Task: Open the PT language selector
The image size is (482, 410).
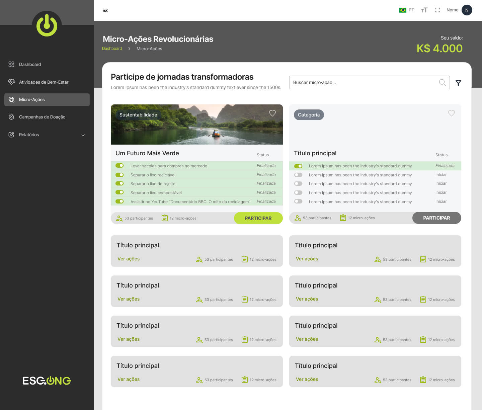Action: (x=407, y=10)
